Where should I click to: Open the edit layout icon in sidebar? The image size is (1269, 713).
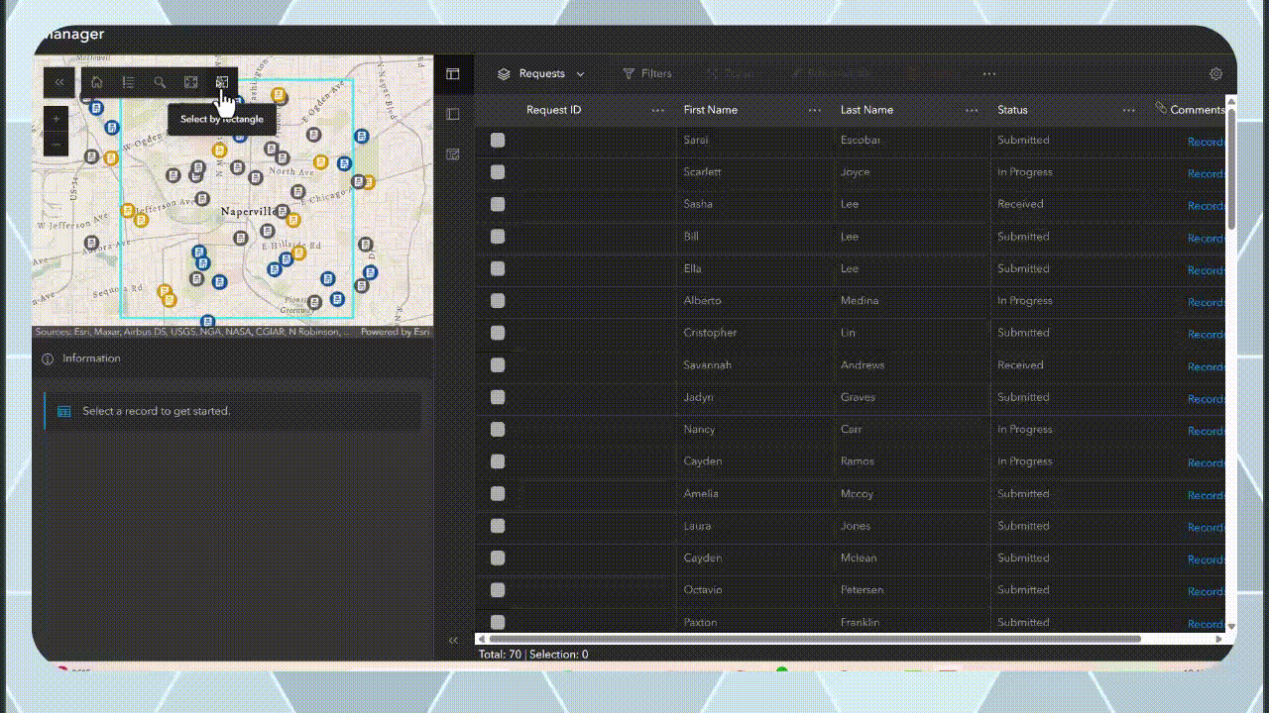click(x=453, y=154)
